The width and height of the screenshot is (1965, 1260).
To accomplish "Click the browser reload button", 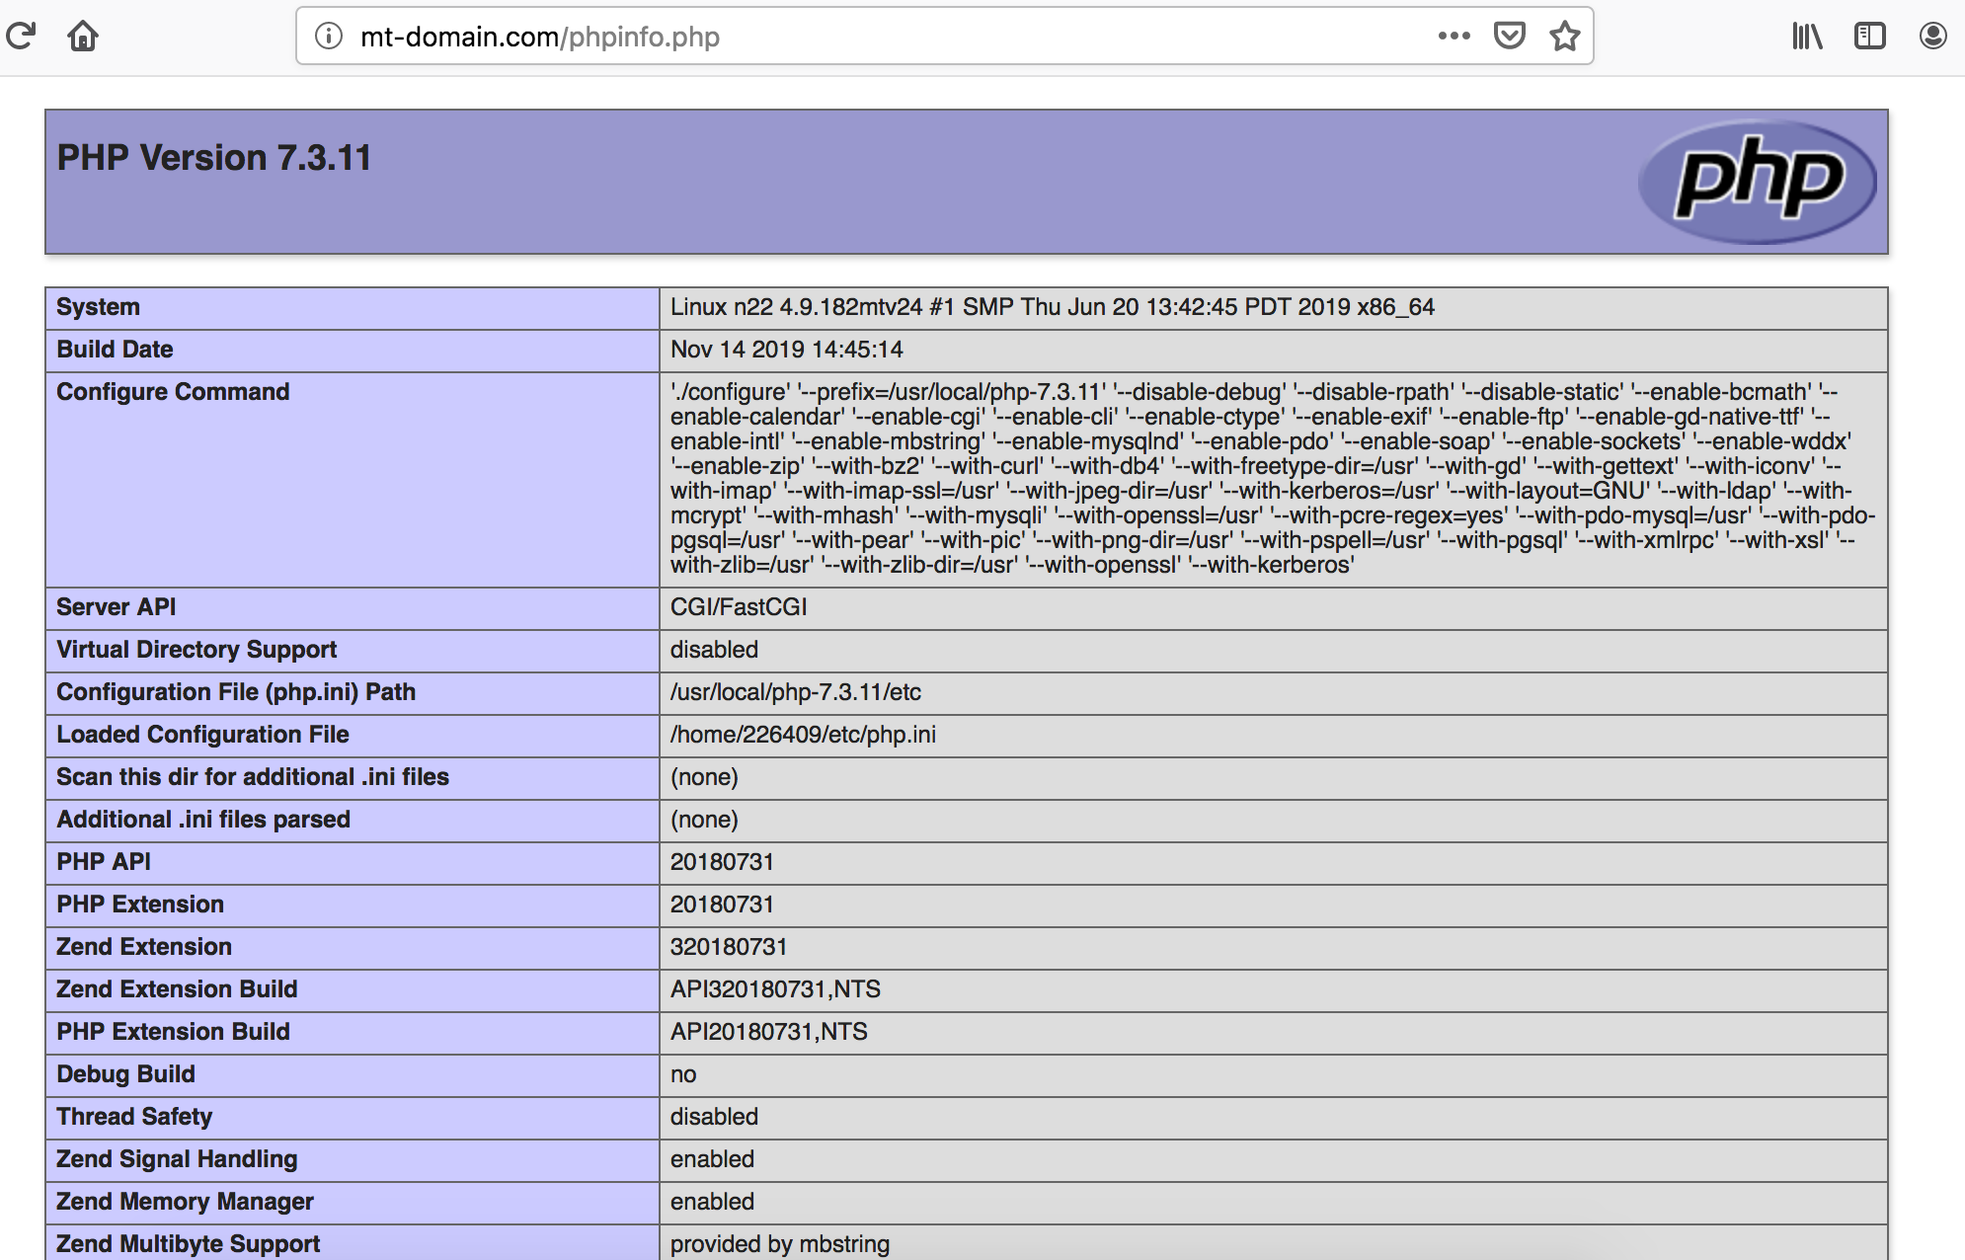I will (x=21, y=37).
